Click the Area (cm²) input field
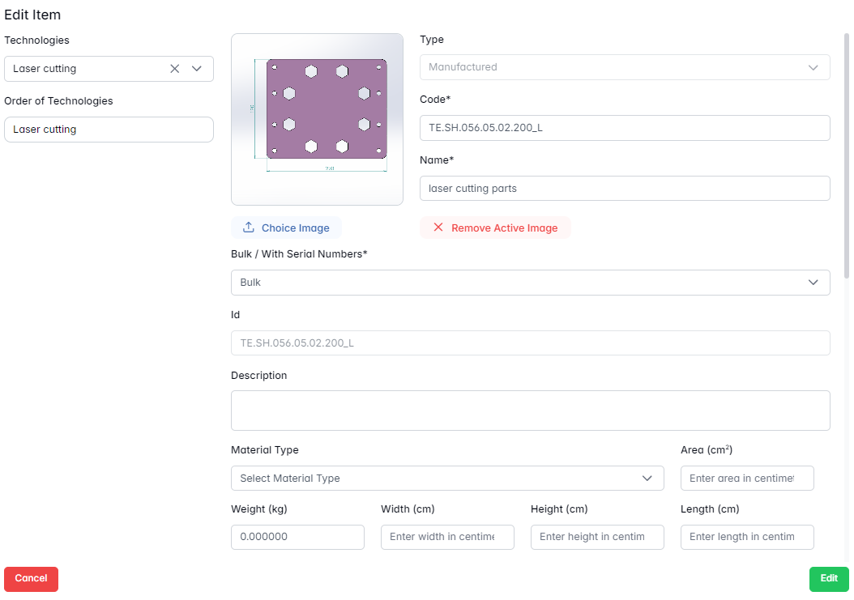 [746, 479]
